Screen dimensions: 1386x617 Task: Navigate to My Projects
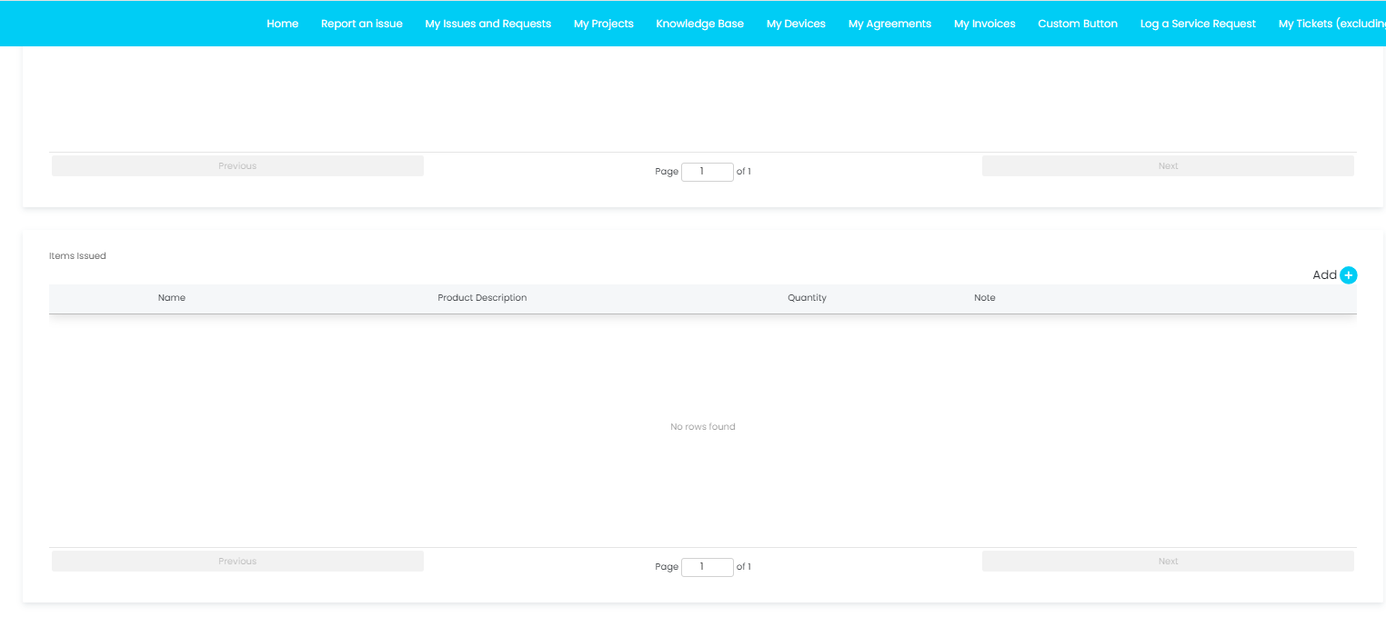(x=603, y=24)
